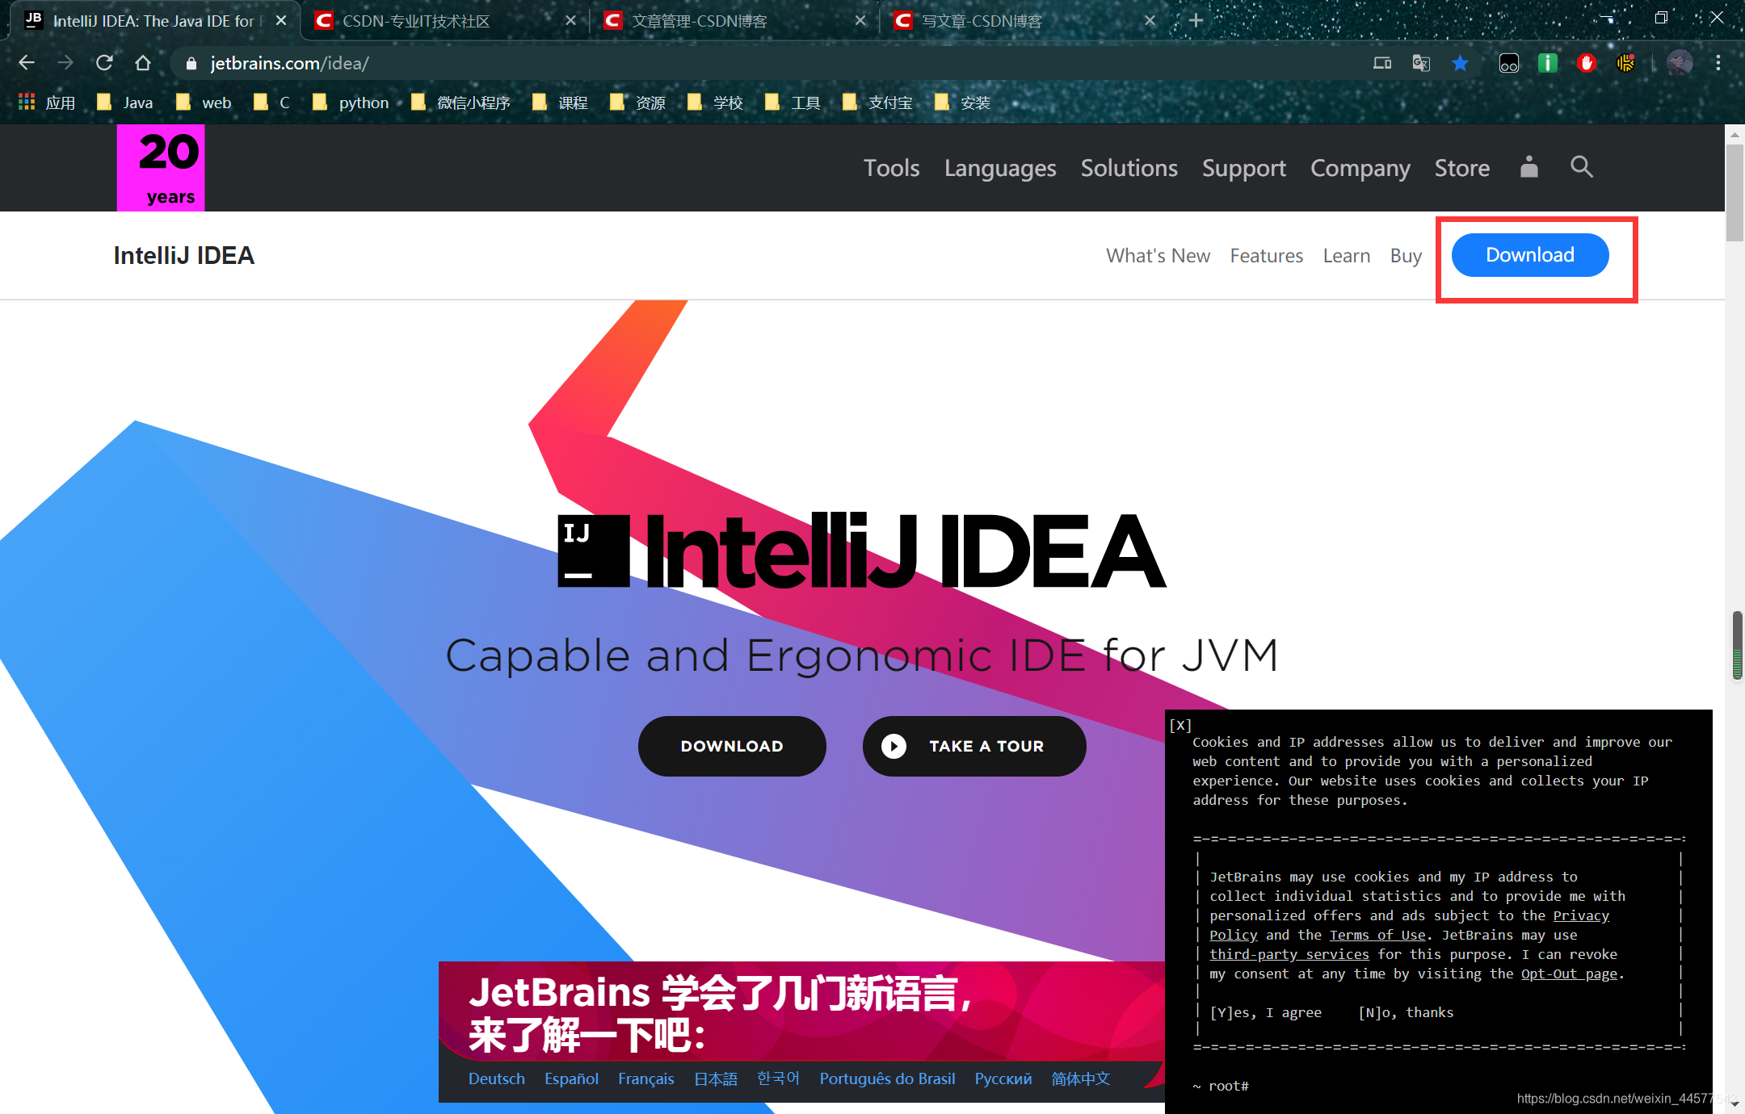Click the blue Download button
The width and height of the screenshot is (1745, 1114).
1529,255
